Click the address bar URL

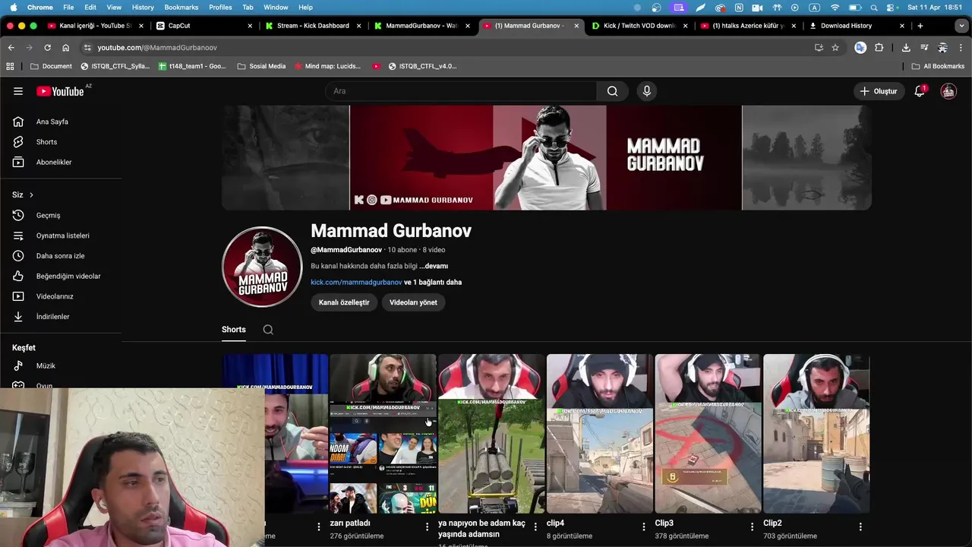coord(157,47)
